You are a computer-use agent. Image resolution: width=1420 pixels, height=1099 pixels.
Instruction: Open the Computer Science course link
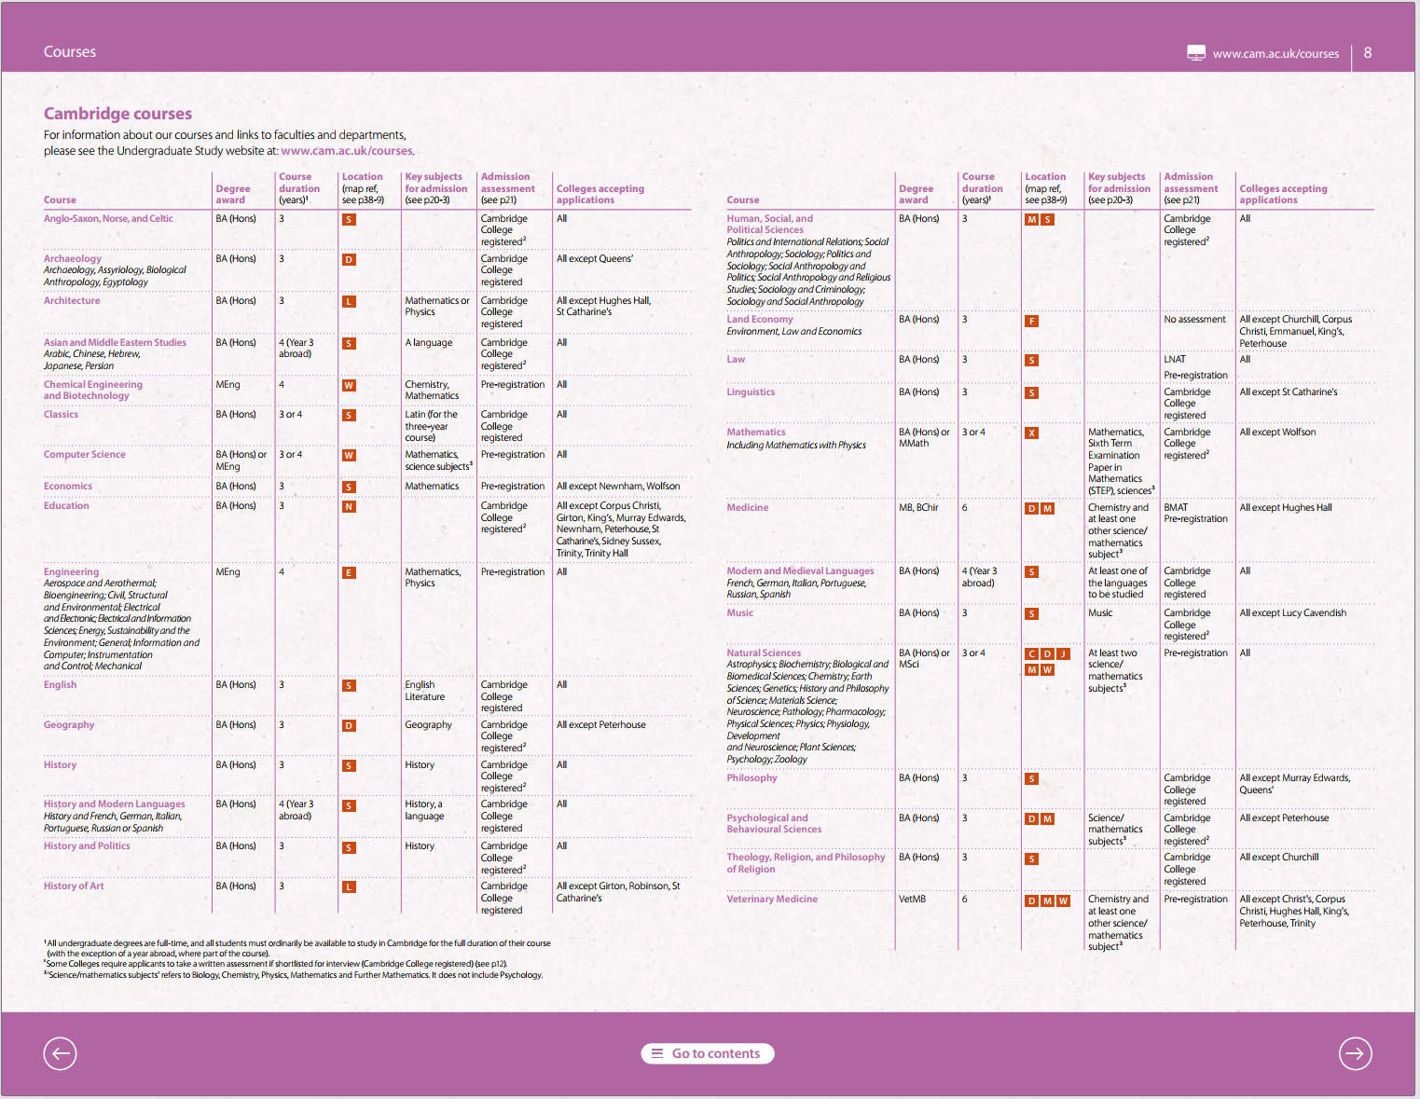point(84,455)
